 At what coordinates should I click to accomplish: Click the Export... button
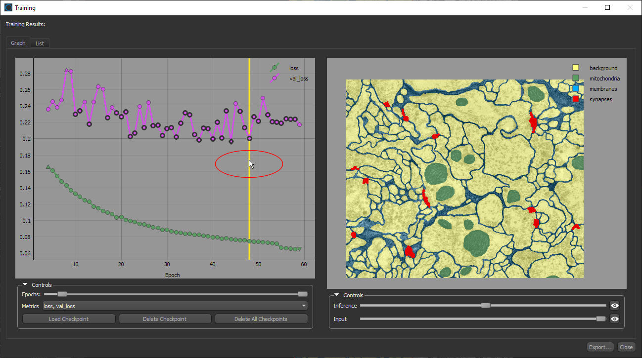(601, 347)
